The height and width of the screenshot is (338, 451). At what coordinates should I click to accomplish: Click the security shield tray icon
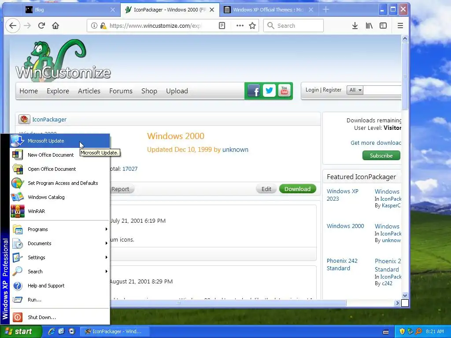click(x=402, y=331)
